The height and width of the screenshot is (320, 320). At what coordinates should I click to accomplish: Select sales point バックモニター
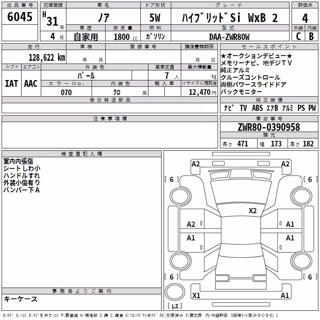(x=242, y=92)
